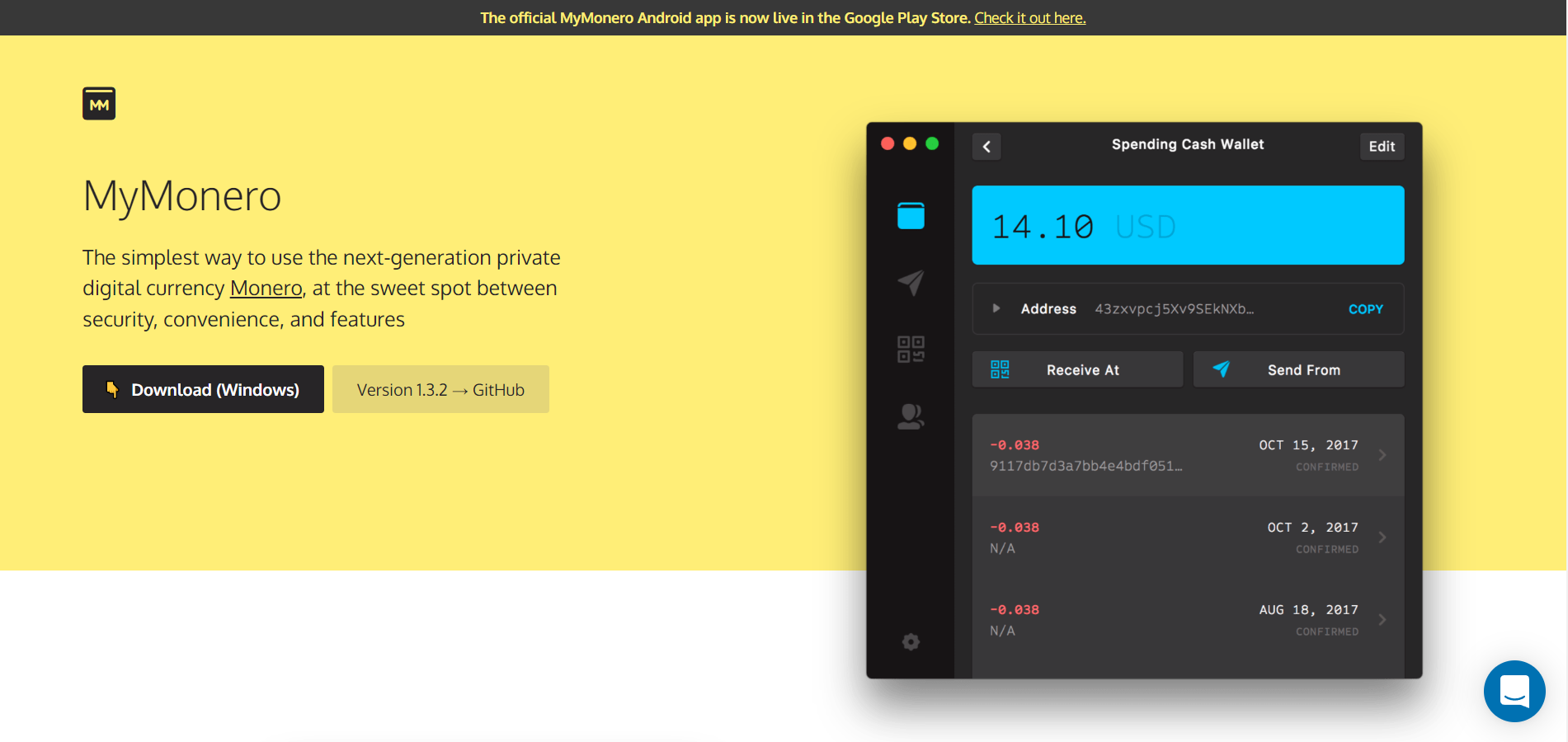Click the Edit button in wallet header
1568x742 pixels.
click(1382, 146)
